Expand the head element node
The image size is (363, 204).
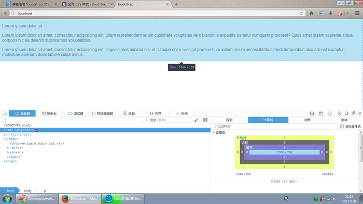pyautogui.click(x=5, y=135)
